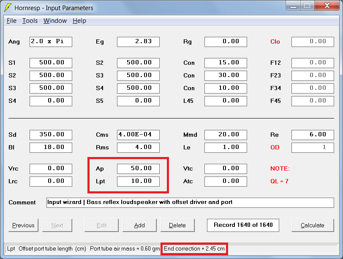Click the Add record button

[139, 225]
